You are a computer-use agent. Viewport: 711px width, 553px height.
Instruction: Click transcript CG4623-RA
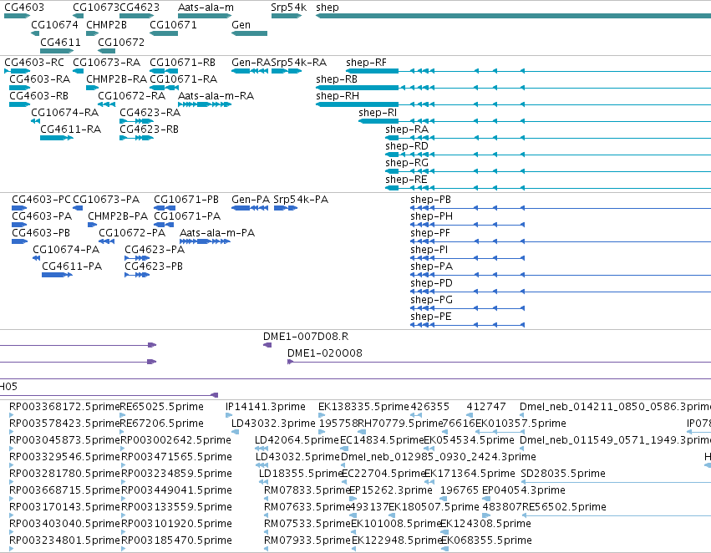(150, 113)
